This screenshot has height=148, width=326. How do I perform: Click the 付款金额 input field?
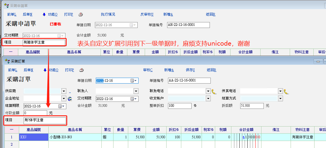[35, 113]
